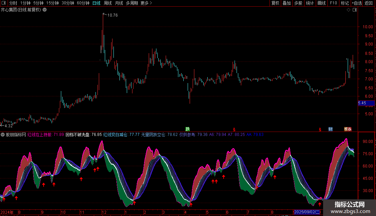376x216 pixels.
Task: Expand the 更多 periods menu
Action: coord(146,3)
